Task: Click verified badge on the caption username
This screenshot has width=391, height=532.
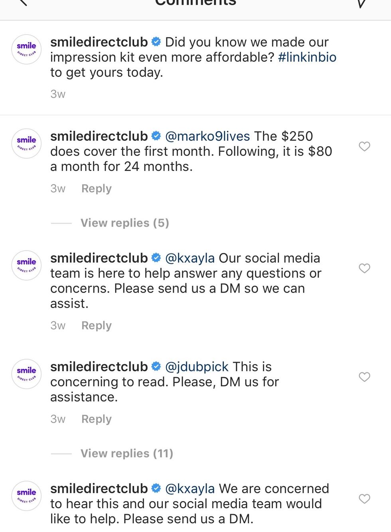Action: [156, 42]
